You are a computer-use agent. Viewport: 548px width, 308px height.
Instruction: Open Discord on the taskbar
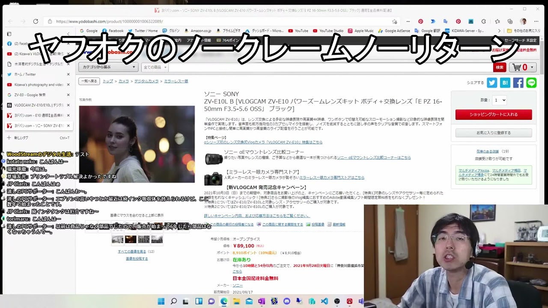click(287, 302)
